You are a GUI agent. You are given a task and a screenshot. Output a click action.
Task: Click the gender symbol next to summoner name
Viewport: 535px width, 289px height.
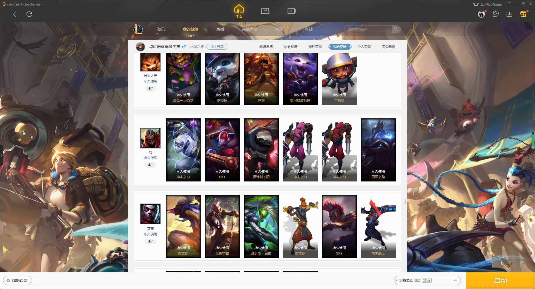click(184, 46)
